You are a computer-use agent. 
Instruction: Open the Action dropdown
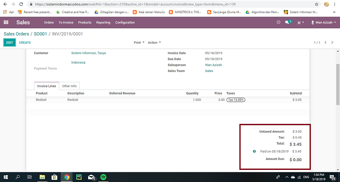(154, 43)
